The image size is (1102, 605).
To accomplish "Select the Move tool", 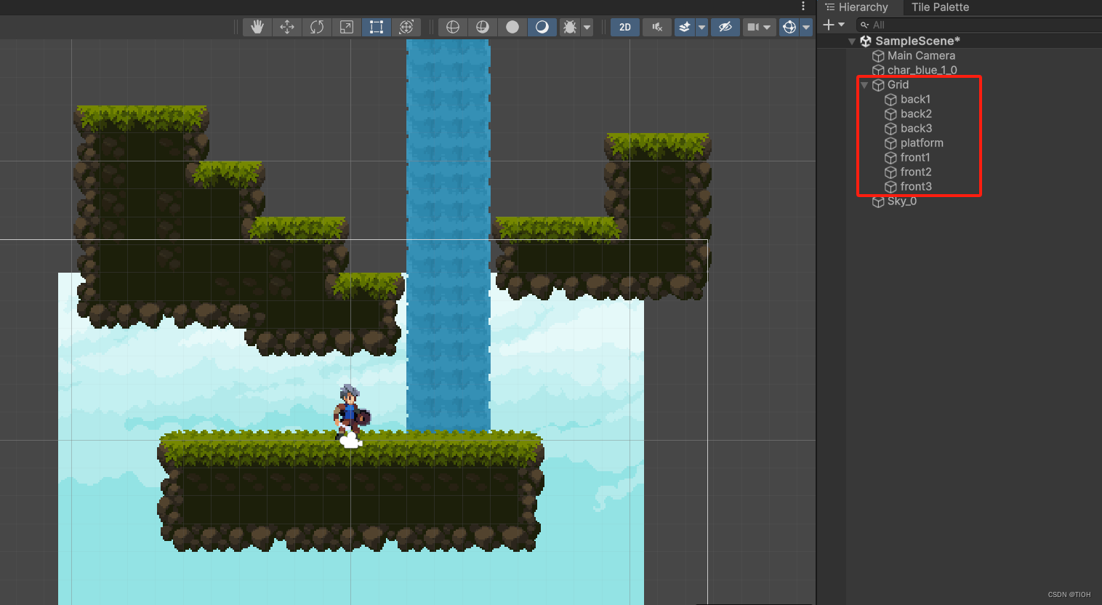I will (x=286, y=26).
